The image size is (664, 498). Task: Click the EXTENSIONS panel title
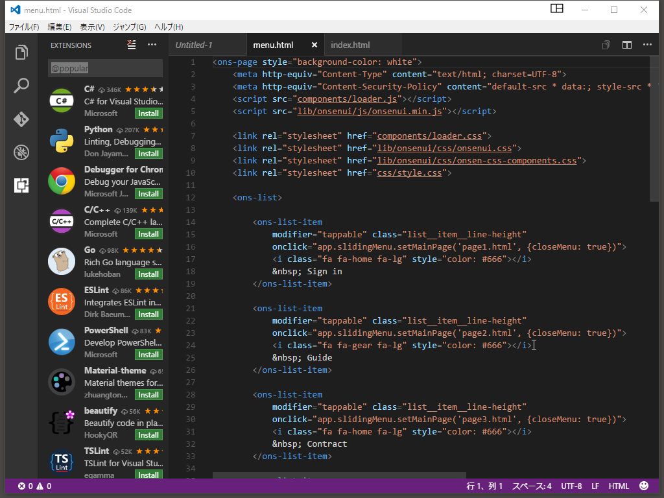(x=71, y=45)
